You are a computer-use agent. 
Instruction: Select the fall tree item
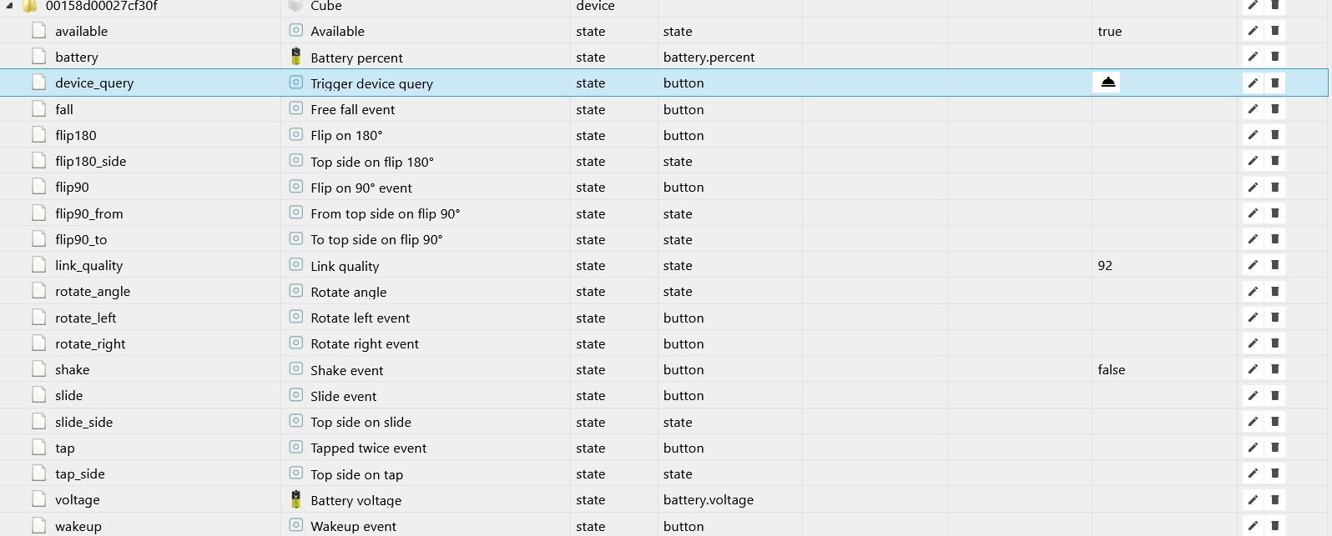click(64, 109)
